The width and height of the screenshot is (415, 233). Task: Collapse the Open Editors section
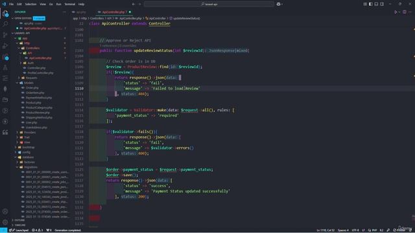click(12, 18)
